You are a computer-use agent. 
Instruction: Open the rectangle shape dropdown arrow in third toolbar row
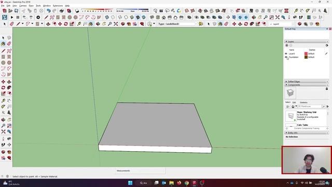tap(42, 24)
